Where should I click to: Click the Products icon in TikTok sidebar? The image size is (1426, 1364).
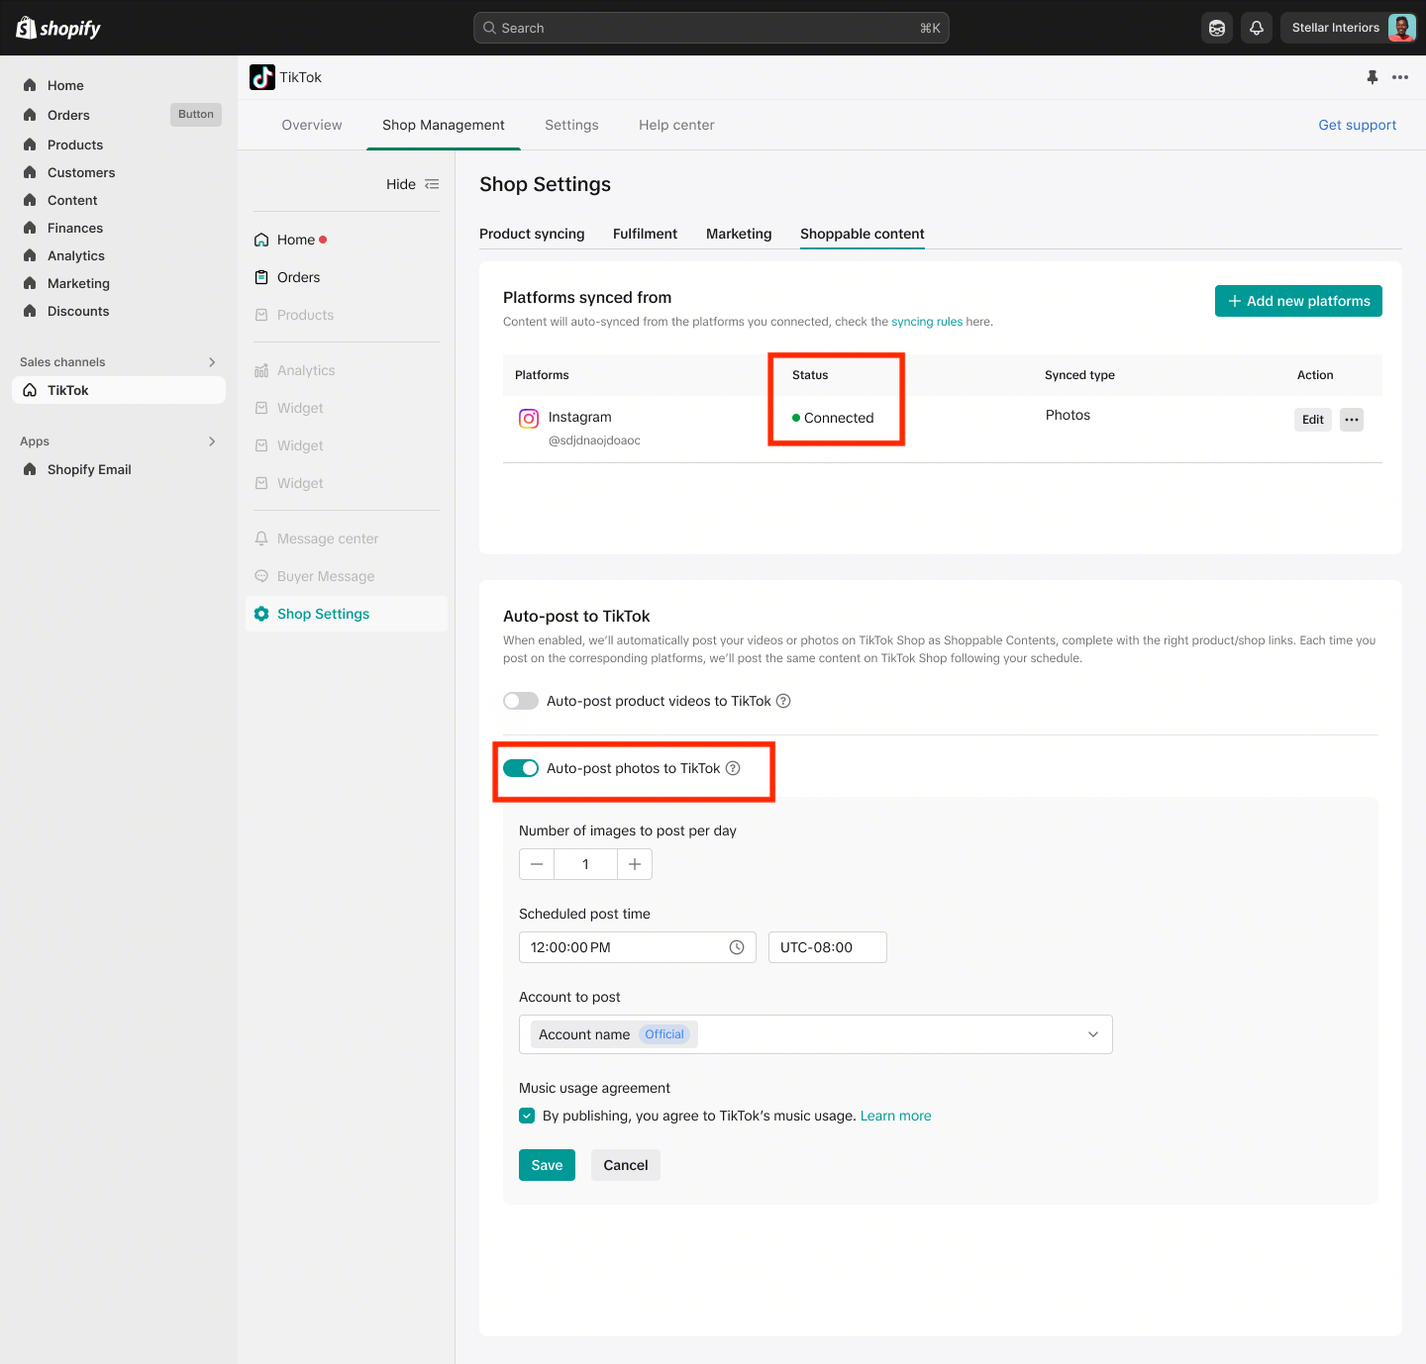pyautogui.click(x=261, y=315)
